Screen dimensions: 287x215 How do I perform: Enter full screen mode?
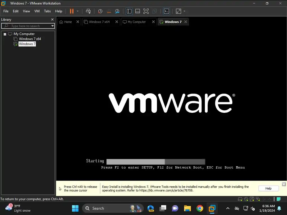[x=146, y=11]
